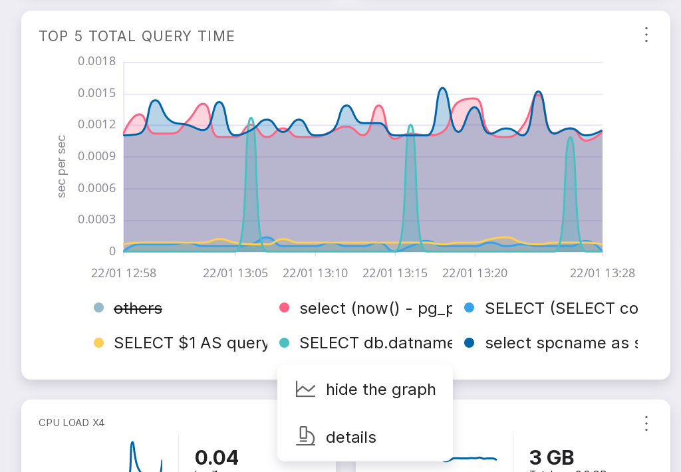Click the CPU LOAD X4 card title
Viewport: 681px width, 472px height.
(x=72, y=423)
